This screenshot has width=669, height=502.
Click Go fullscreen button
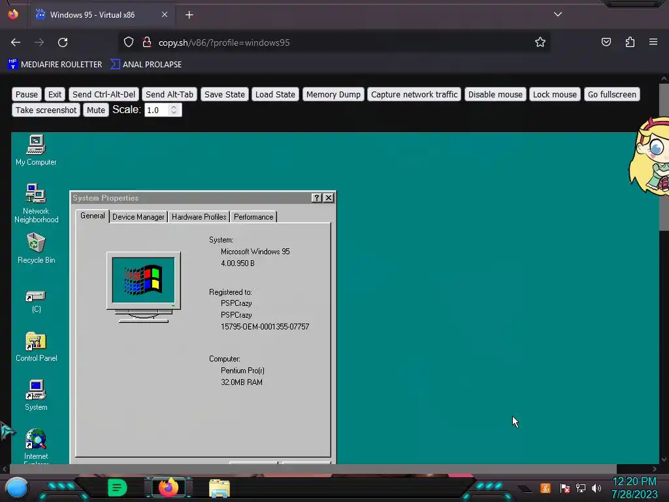click(x=612, y=94)
